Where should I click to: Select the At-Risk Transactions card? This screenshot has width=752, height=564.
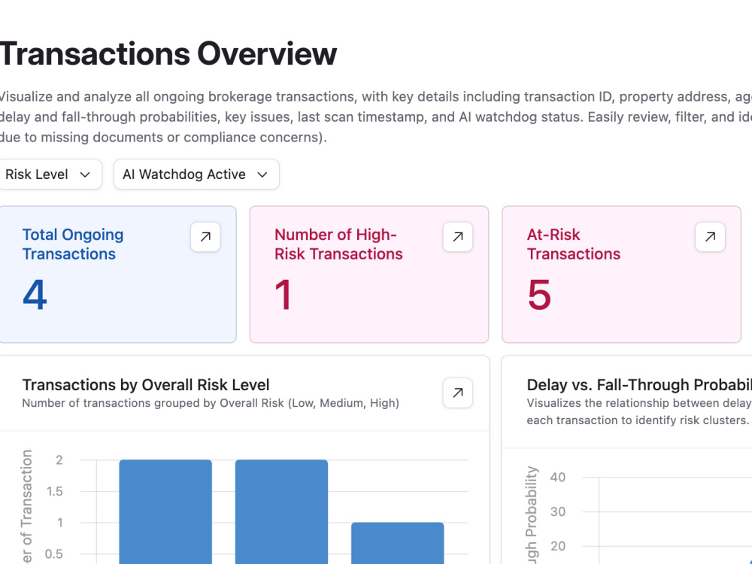(621, 274)
